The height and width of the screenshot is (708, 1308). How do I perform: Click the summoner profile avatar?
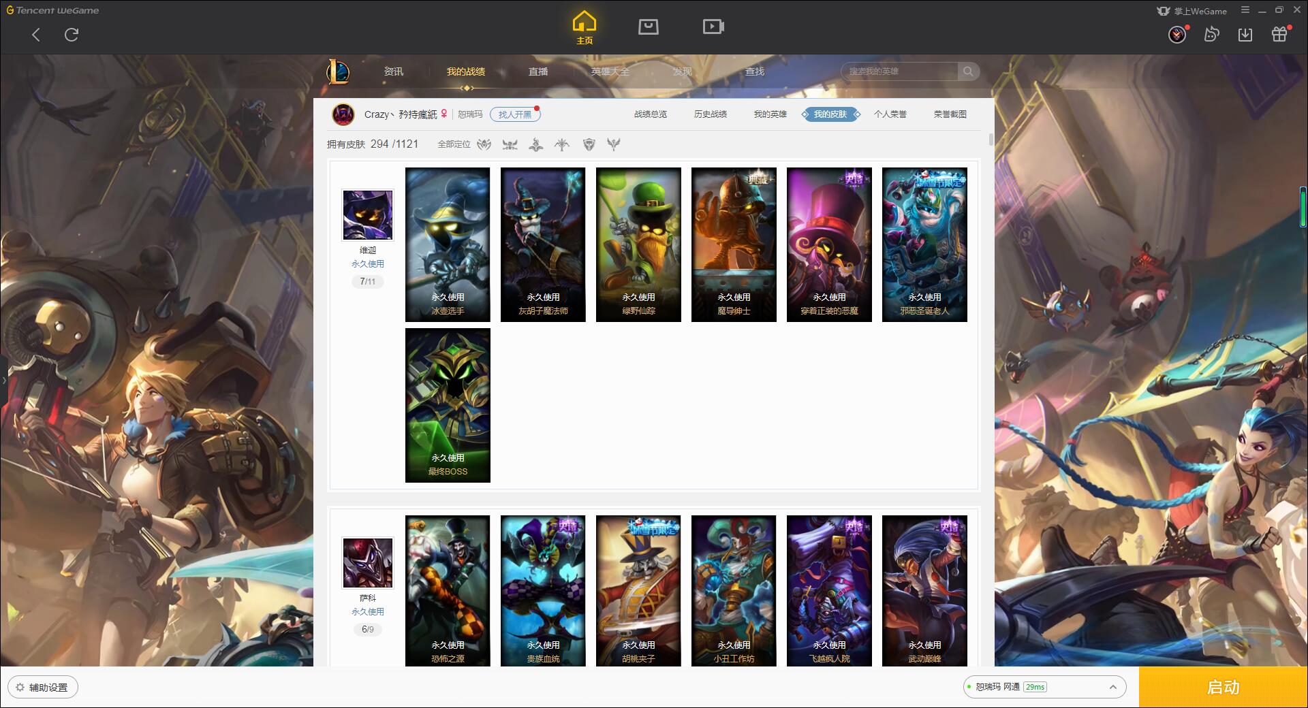click(x=343, y=114)
